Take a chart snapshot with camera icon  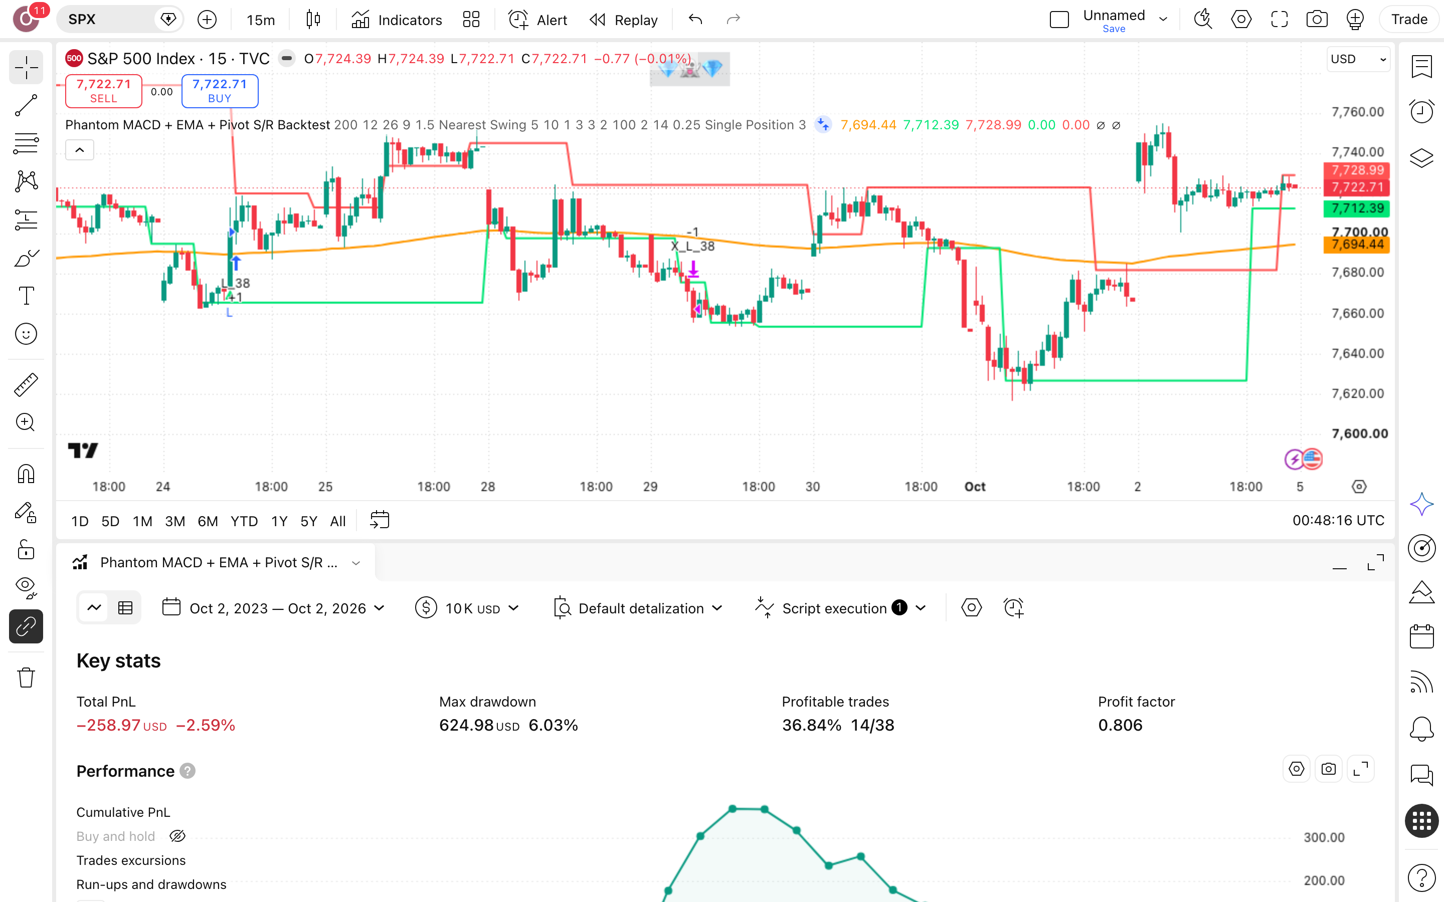(1317, 20)
